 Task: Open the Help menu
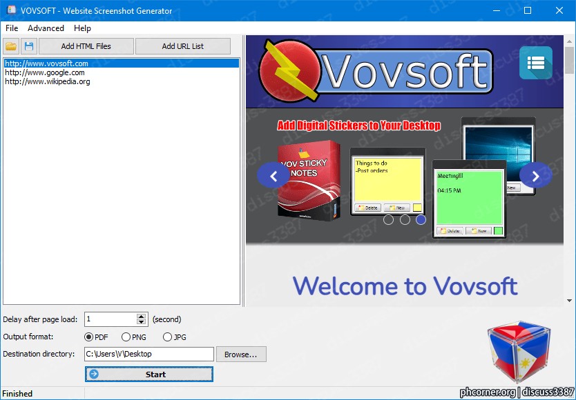tap(82, 28)
